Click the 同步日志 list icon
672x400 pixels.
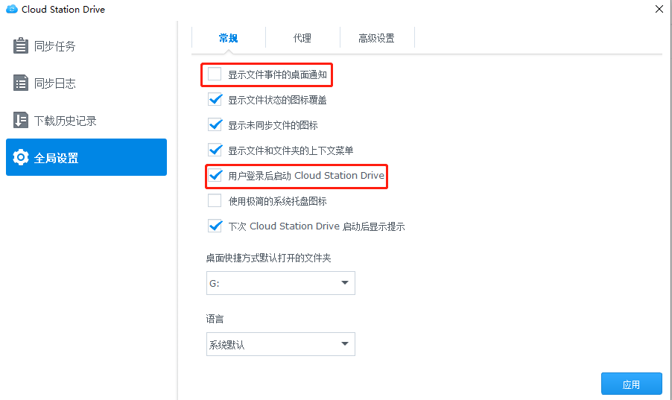coord(21,83)
